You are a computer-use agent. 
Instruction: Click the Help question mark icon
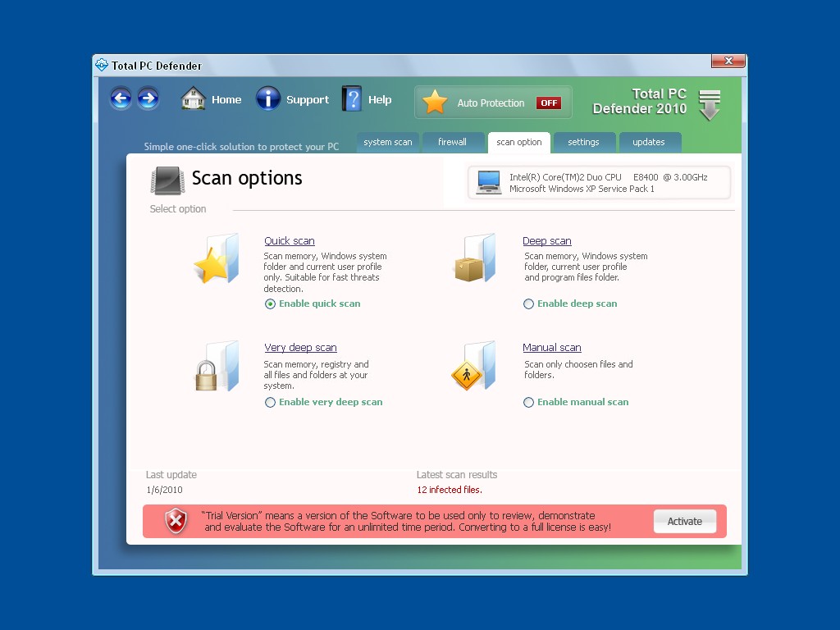tap(350, 98)
